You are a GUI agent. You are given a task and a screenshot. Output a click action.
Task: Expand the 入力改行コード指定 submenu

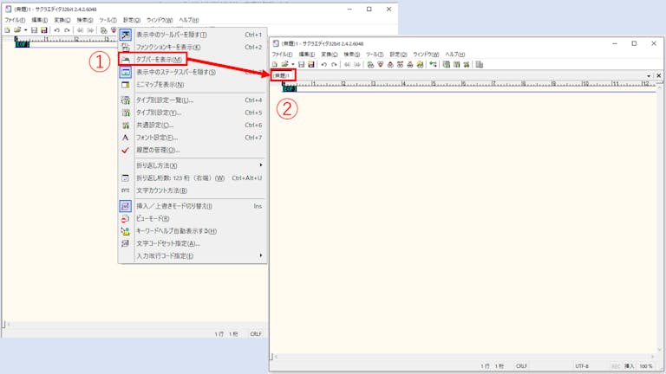pyautogui.click(x=193, y=256)
